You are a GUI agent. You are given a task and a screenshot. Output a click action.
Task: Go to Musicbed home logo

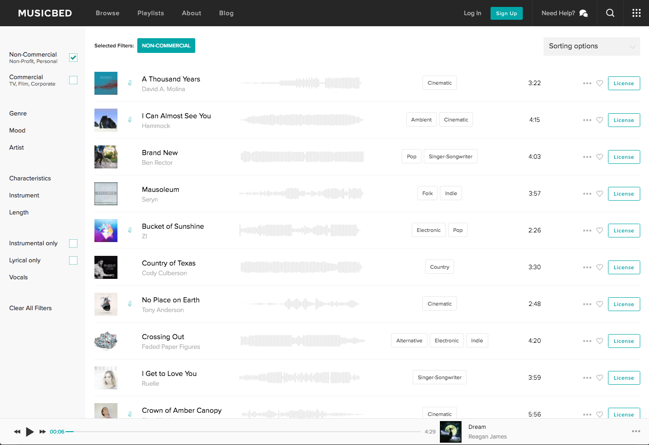[45, 13]
